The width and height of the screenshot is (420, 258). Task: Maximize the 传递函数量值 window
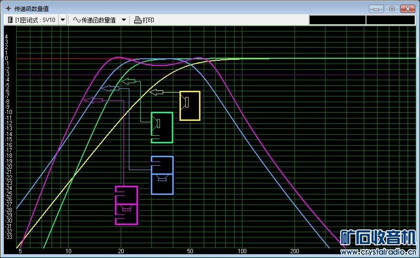(392, 9)
